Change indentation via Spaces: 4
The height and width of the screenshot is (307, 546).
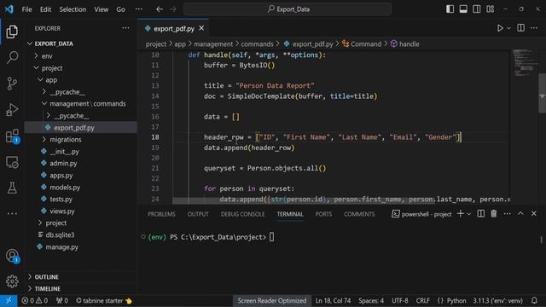point(371,301)
